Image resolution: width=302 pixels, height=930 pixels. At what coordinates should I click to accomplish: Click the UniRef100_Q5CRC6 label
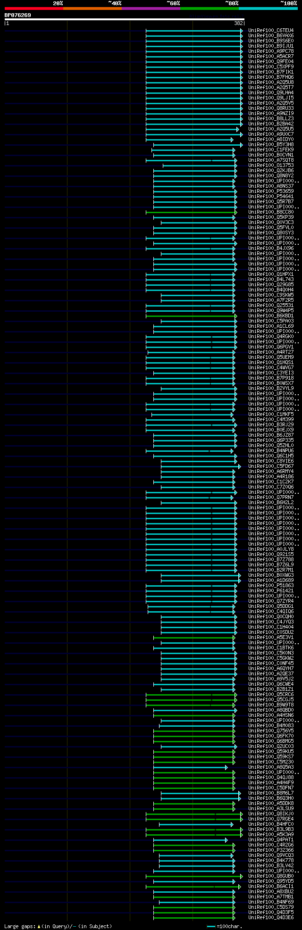(271, 695)
